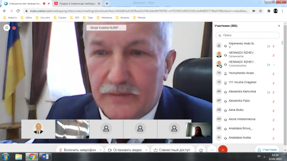
Task: Toggle camera with Остановить видео
Action: coord(125,150)
